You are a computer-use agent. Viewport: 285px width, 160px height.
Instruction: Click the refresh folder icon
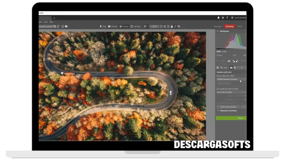(x=58, y=26)
